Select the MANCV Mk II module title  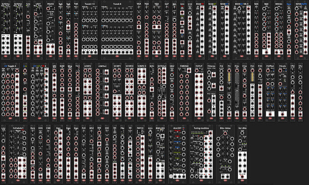(242, 4)
